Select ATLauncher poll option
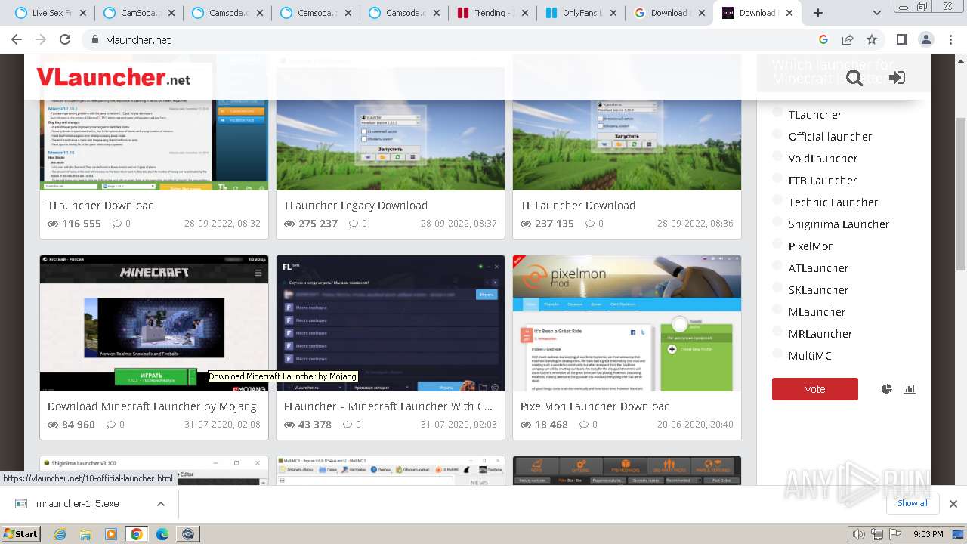 coord(777,266)
